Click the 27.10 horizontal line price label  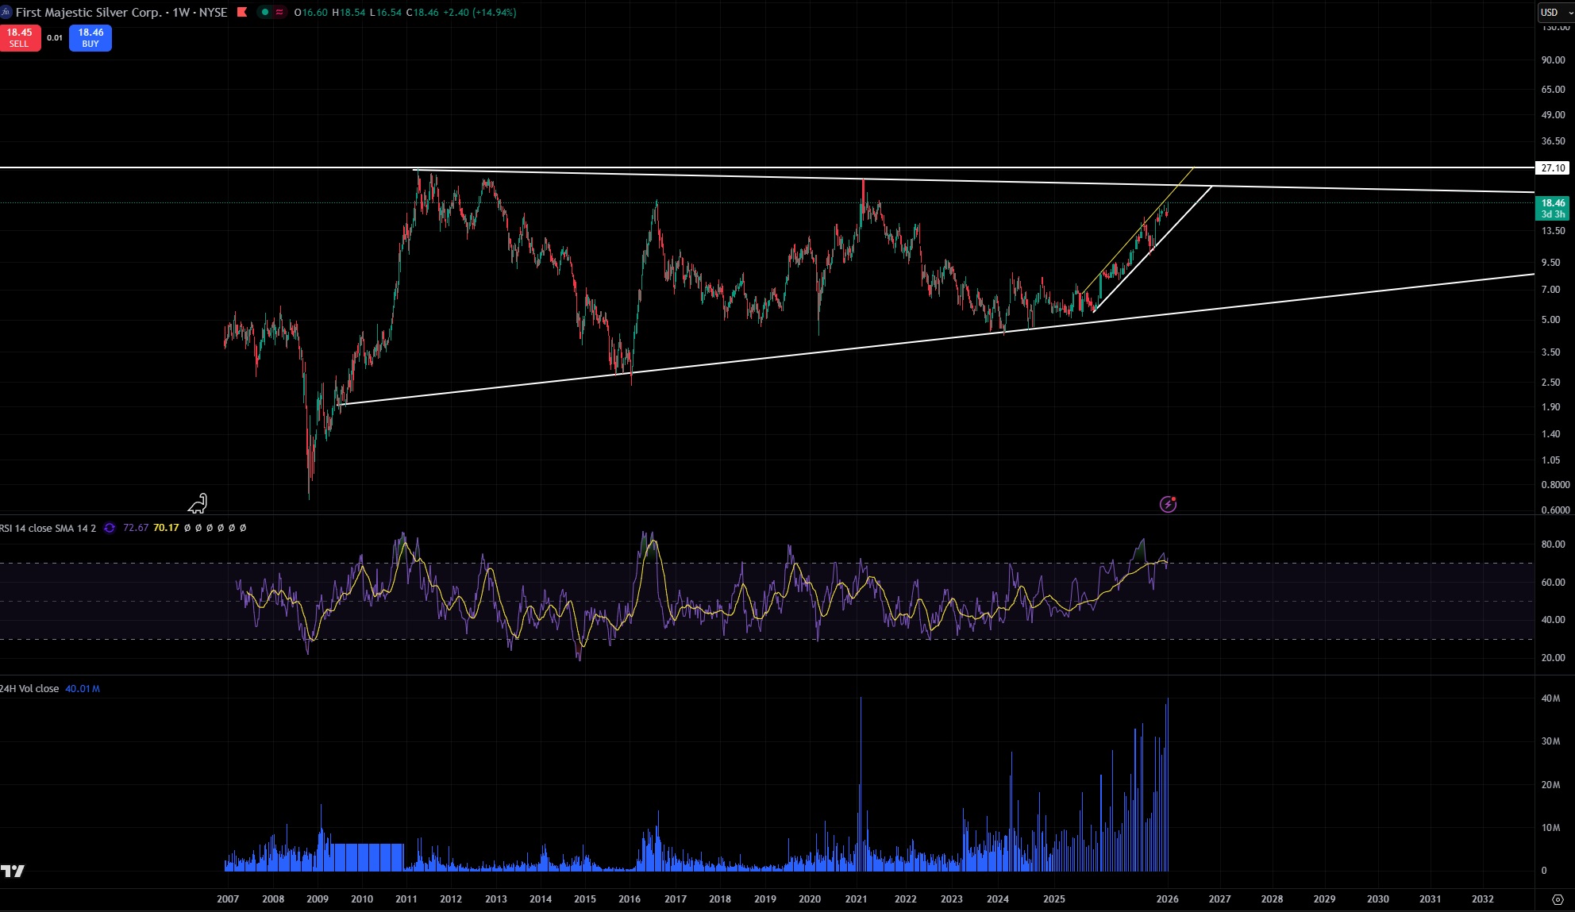tap(1552, 167)
